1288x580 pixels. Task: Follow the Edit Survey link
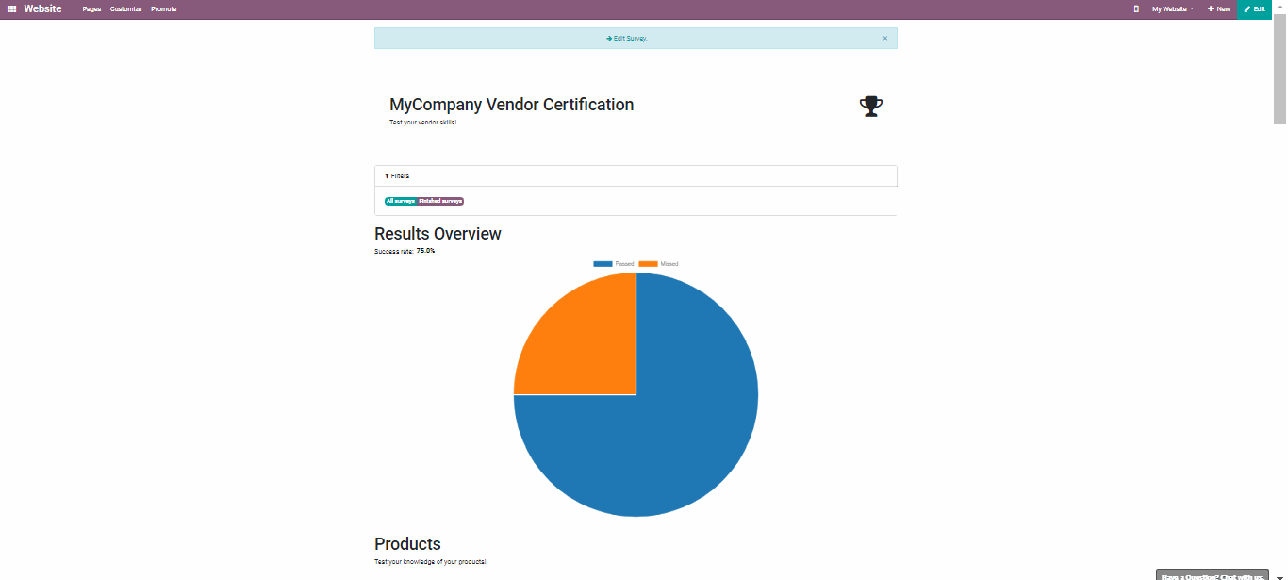630,39
